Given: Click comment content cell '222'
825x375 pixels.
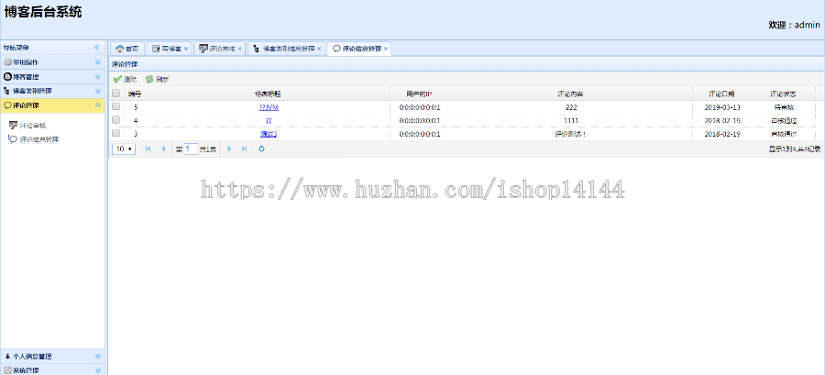Looking at the screenshot, I should pyautogui.click(x=571, y=107).
